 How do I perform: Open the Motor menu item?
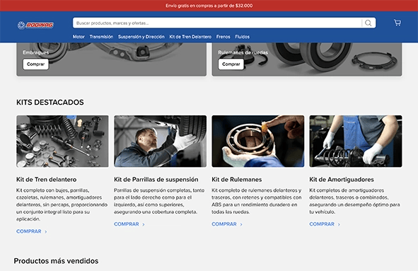click(79, 37)
